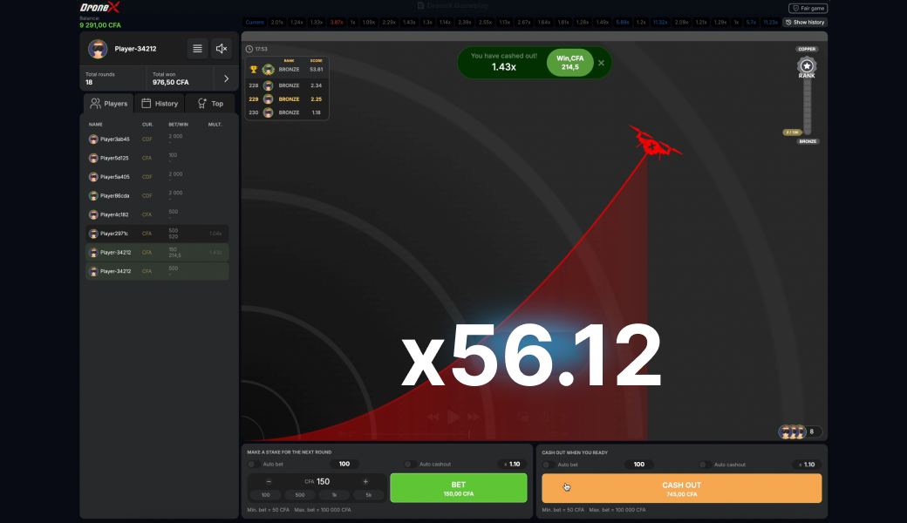Enable Auto bet in the BET panel
The height and width of the screenshot is (523, 907).
pyautogui.click(x=253, y=464)
